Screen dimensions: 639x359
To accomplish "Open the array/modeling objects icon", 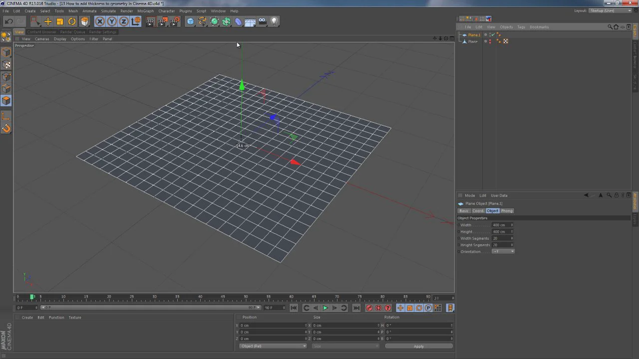I will [x=227, y=21].
